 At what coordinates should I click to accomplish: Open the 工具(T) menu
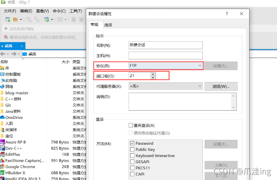pyautogui.click(x=76, y=11)
